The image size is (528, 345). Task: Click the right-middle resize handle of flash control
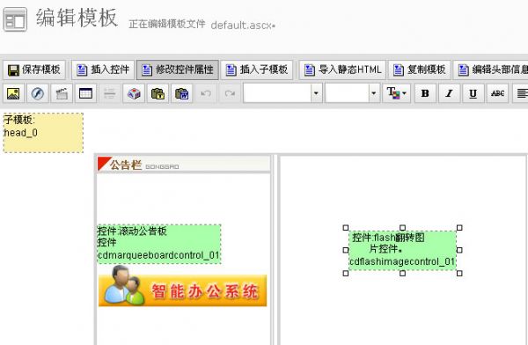click(459, 250)
